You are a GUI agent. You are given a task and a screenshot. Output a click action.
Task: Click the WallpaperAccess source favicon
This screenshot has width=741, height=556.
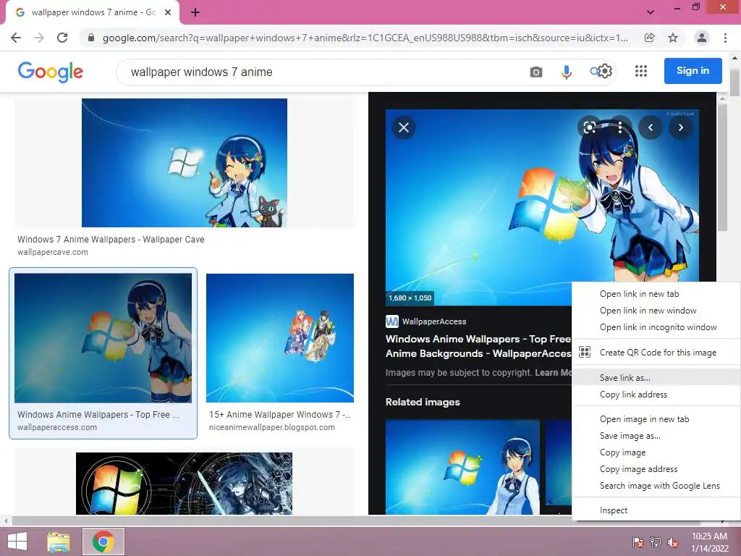tap(391, 321)
